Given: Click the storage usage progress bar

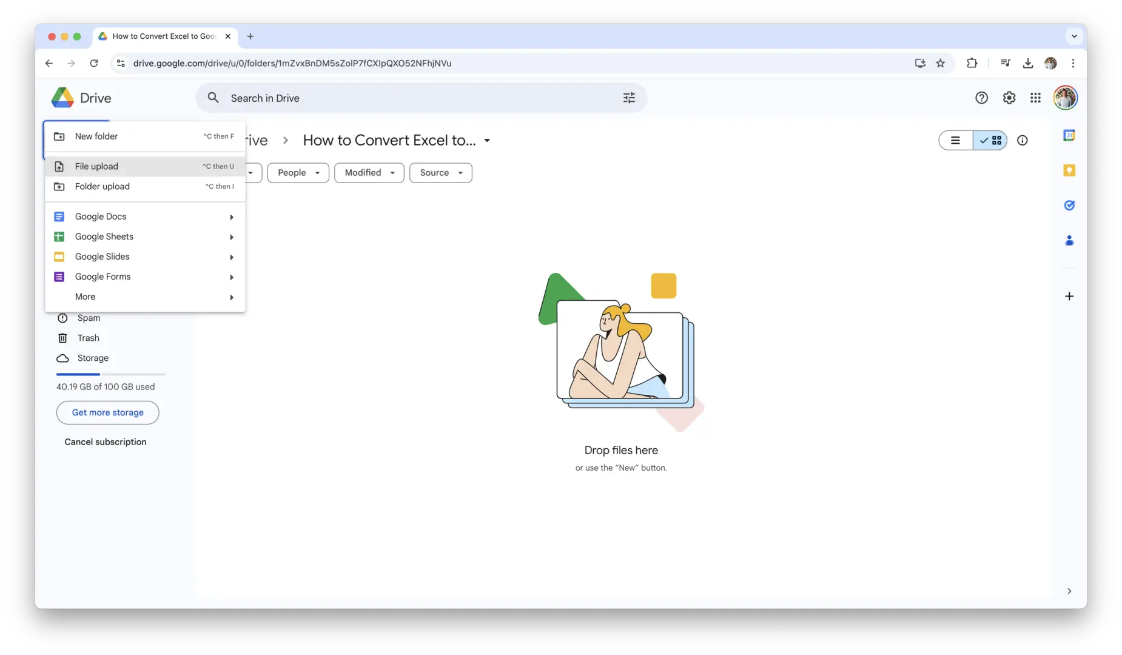Looking at the screenshot, I should tap(111, 374).
